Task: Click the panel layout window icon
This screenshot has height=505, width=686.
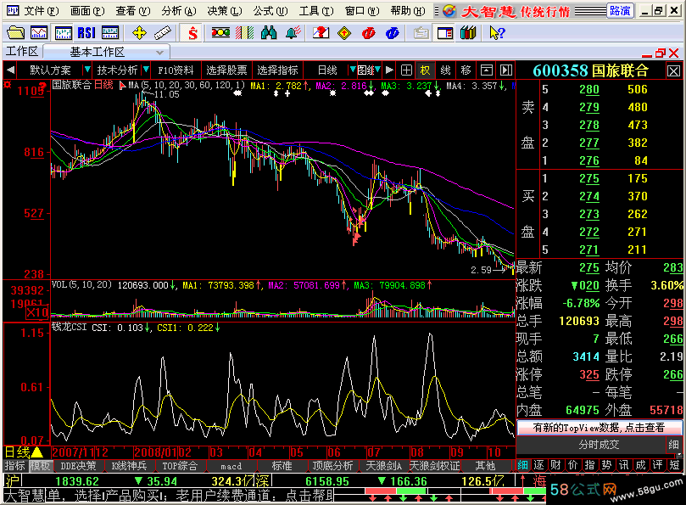Action: tap(445, 33)
